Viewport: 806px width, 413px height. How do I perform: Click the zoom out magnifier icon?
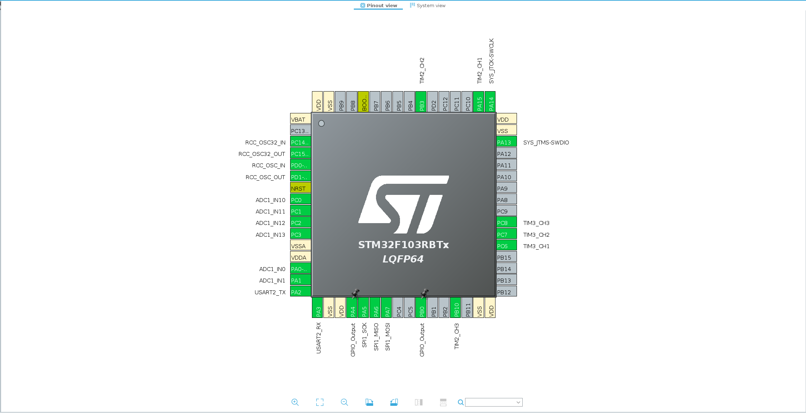[x=345, y=402]
